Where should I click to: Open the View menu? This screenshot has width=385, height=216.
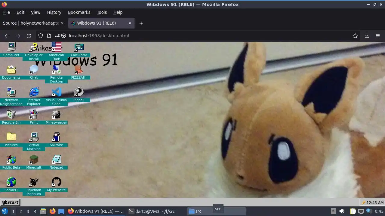pyautogui.click(x=35, y=12)
